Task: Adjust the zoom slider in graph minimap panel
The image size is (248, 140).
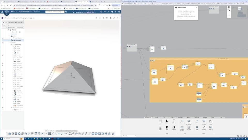Action: click(x=229, y=15)
